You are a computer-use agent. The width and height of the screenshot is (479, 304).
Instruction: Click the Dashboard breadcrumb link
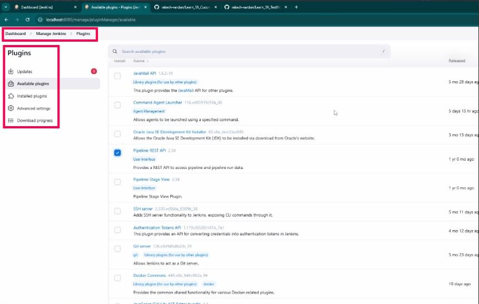pos(15,33)
